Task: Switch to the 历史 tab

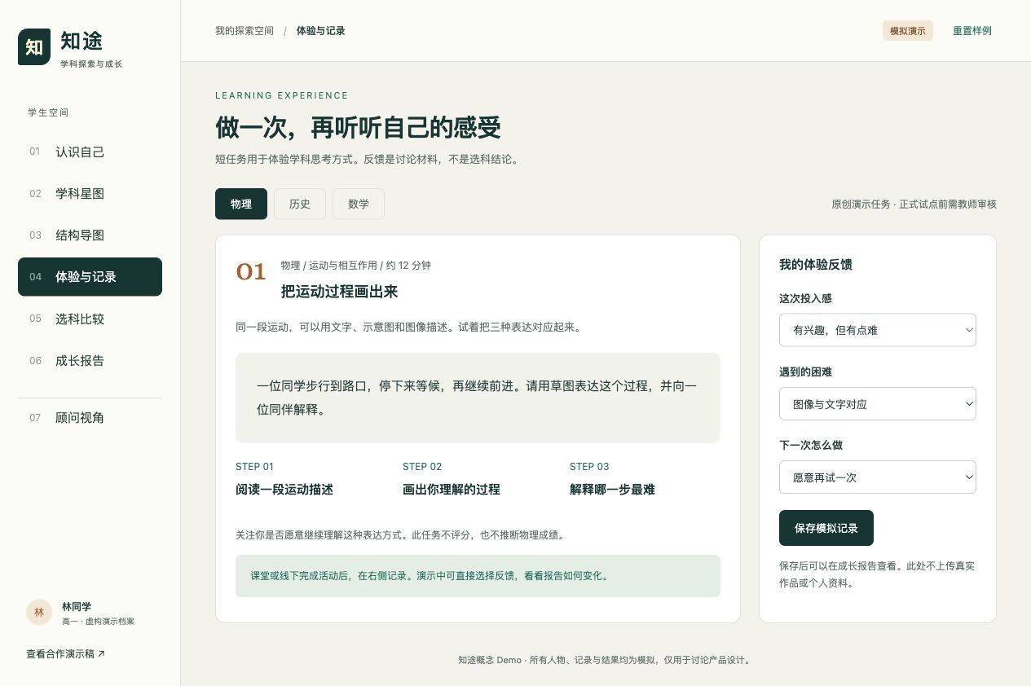Action: pyautogui.click(x=300, y=204)
